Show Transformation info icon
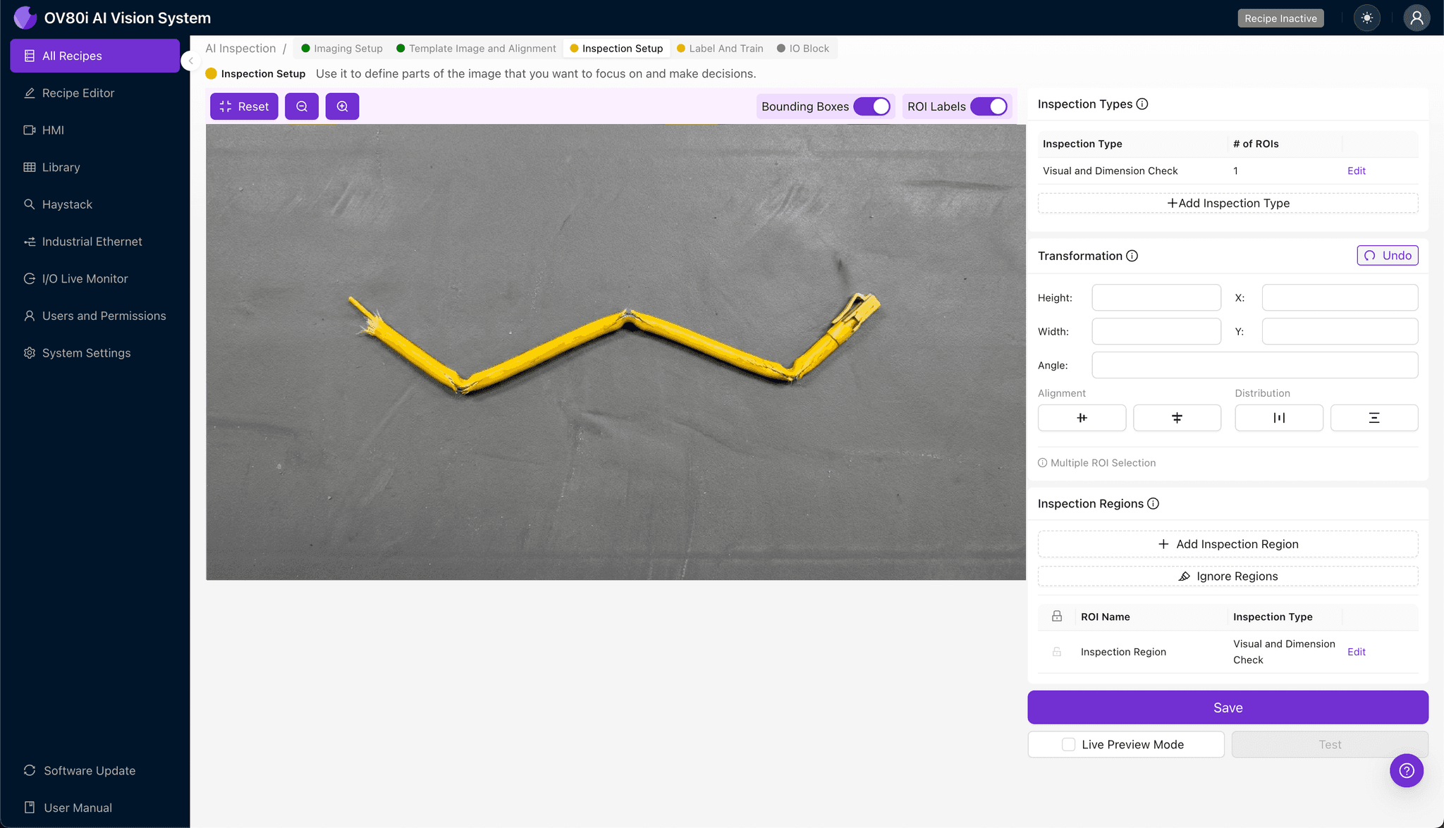 1132,256
